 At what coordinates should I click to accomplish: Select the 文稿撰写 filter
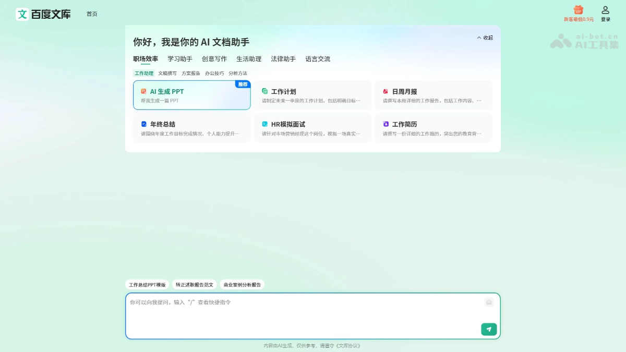(x=167, y=73)
